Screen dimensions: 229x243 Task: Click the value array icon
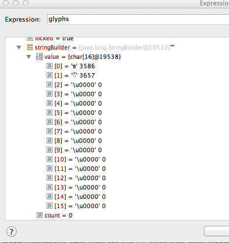click(39, 56)
